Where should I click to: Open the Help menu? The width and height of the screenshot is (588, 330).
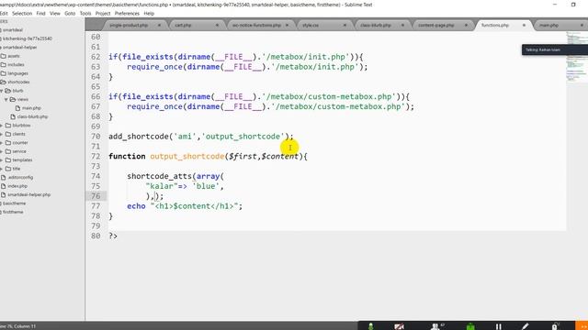click(149, 14)
